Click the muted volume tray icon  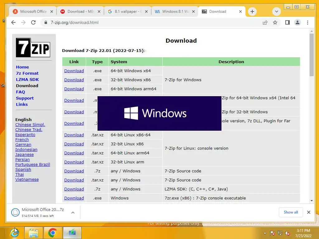click(x=288, y=233)
